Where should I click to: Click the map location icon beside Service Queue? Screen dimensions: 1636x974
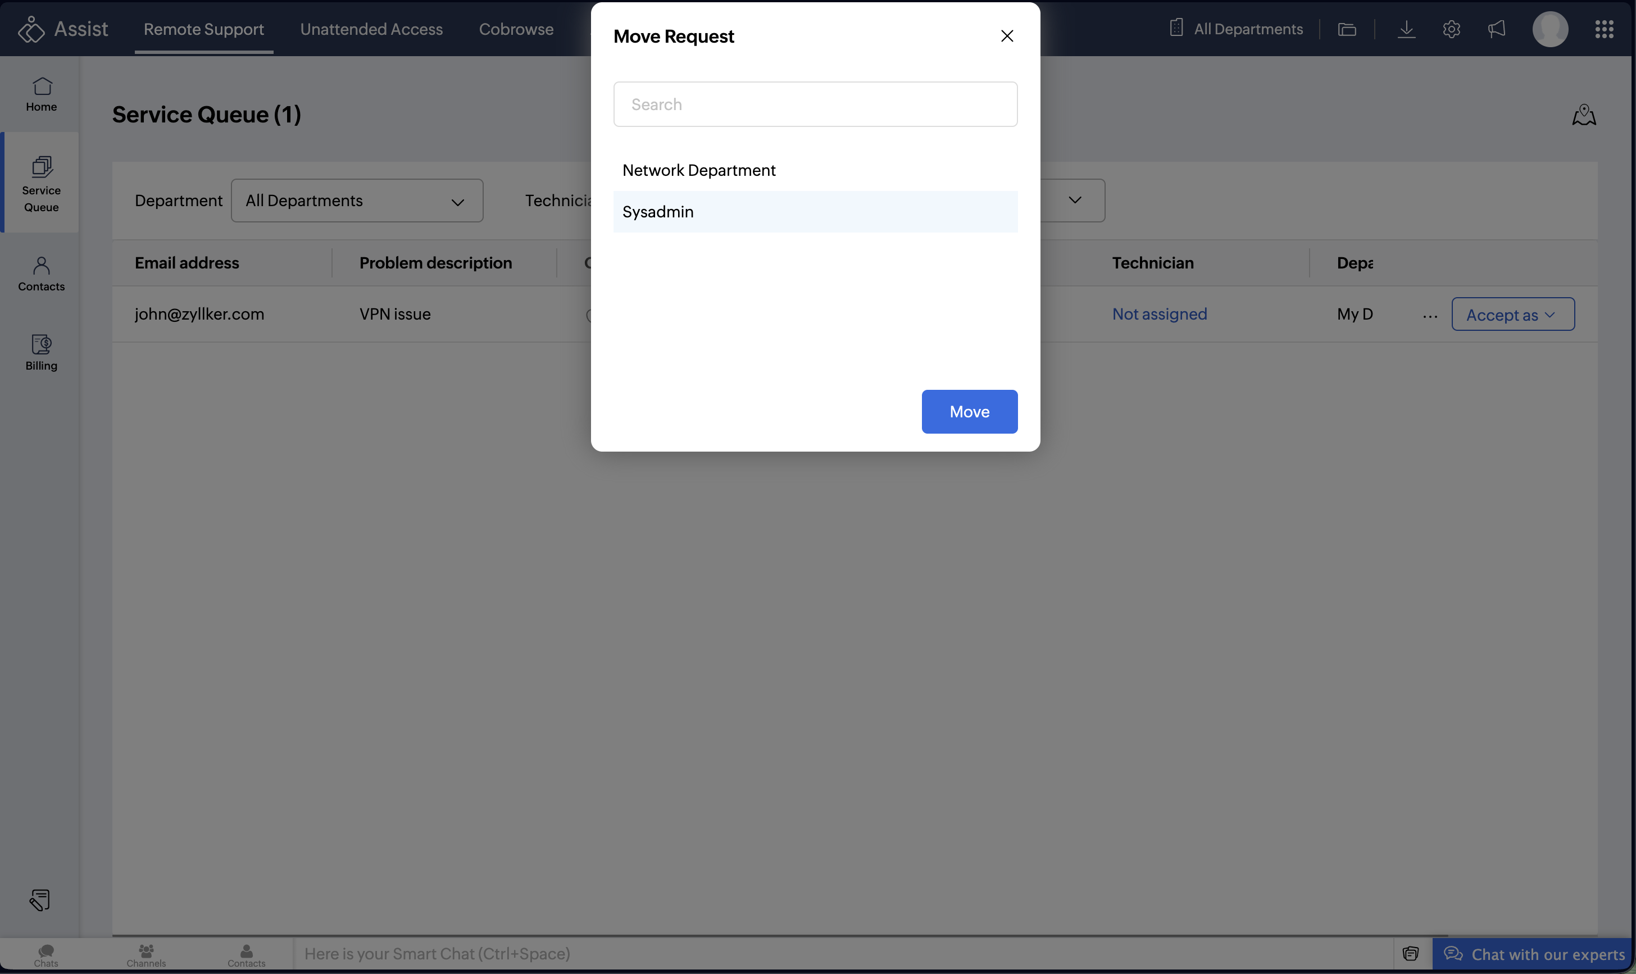click(1584, 115)
